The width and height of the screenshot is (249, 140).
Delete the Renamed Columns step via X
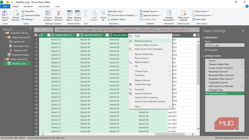tap(207, 93)
